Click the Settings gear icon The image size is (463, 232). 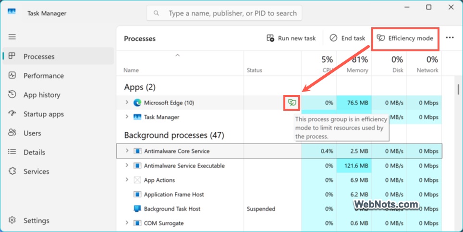click(x=12, y=220)
